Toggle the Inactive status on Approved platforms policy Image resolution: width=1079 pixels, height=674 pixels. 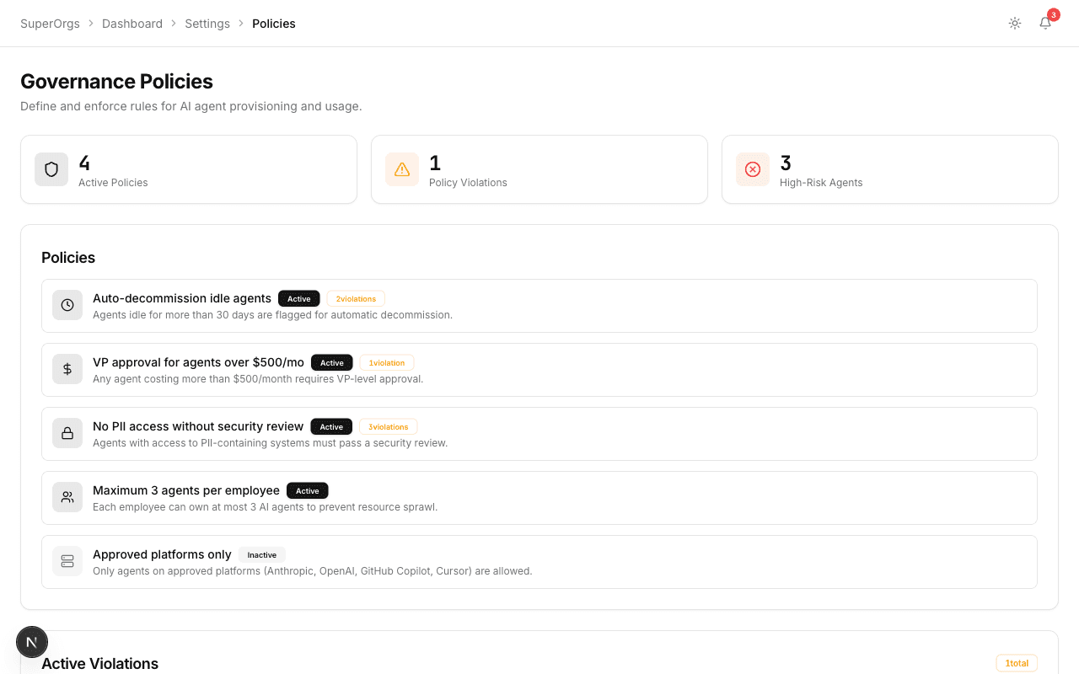tap(261, 554)
